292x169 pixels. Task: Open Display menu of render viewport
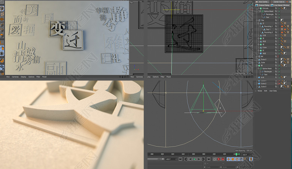point(24,77)
